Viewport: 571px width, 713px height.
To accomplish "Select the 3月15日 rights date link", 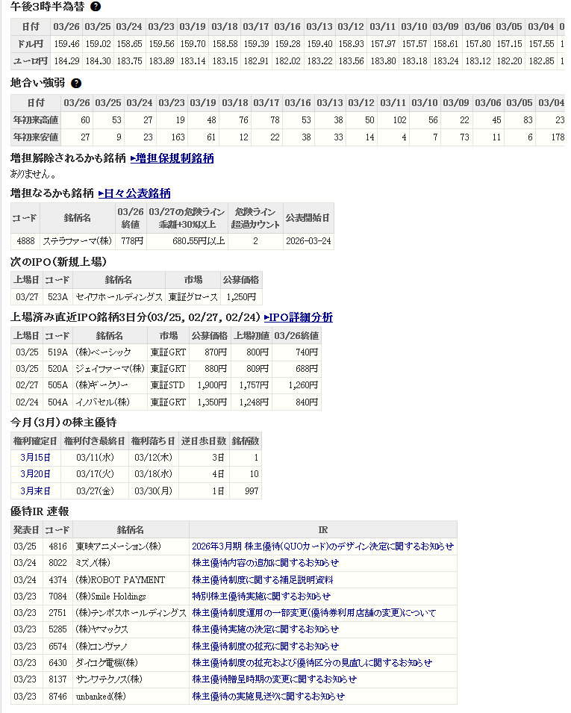I will (x=36, y=458).
